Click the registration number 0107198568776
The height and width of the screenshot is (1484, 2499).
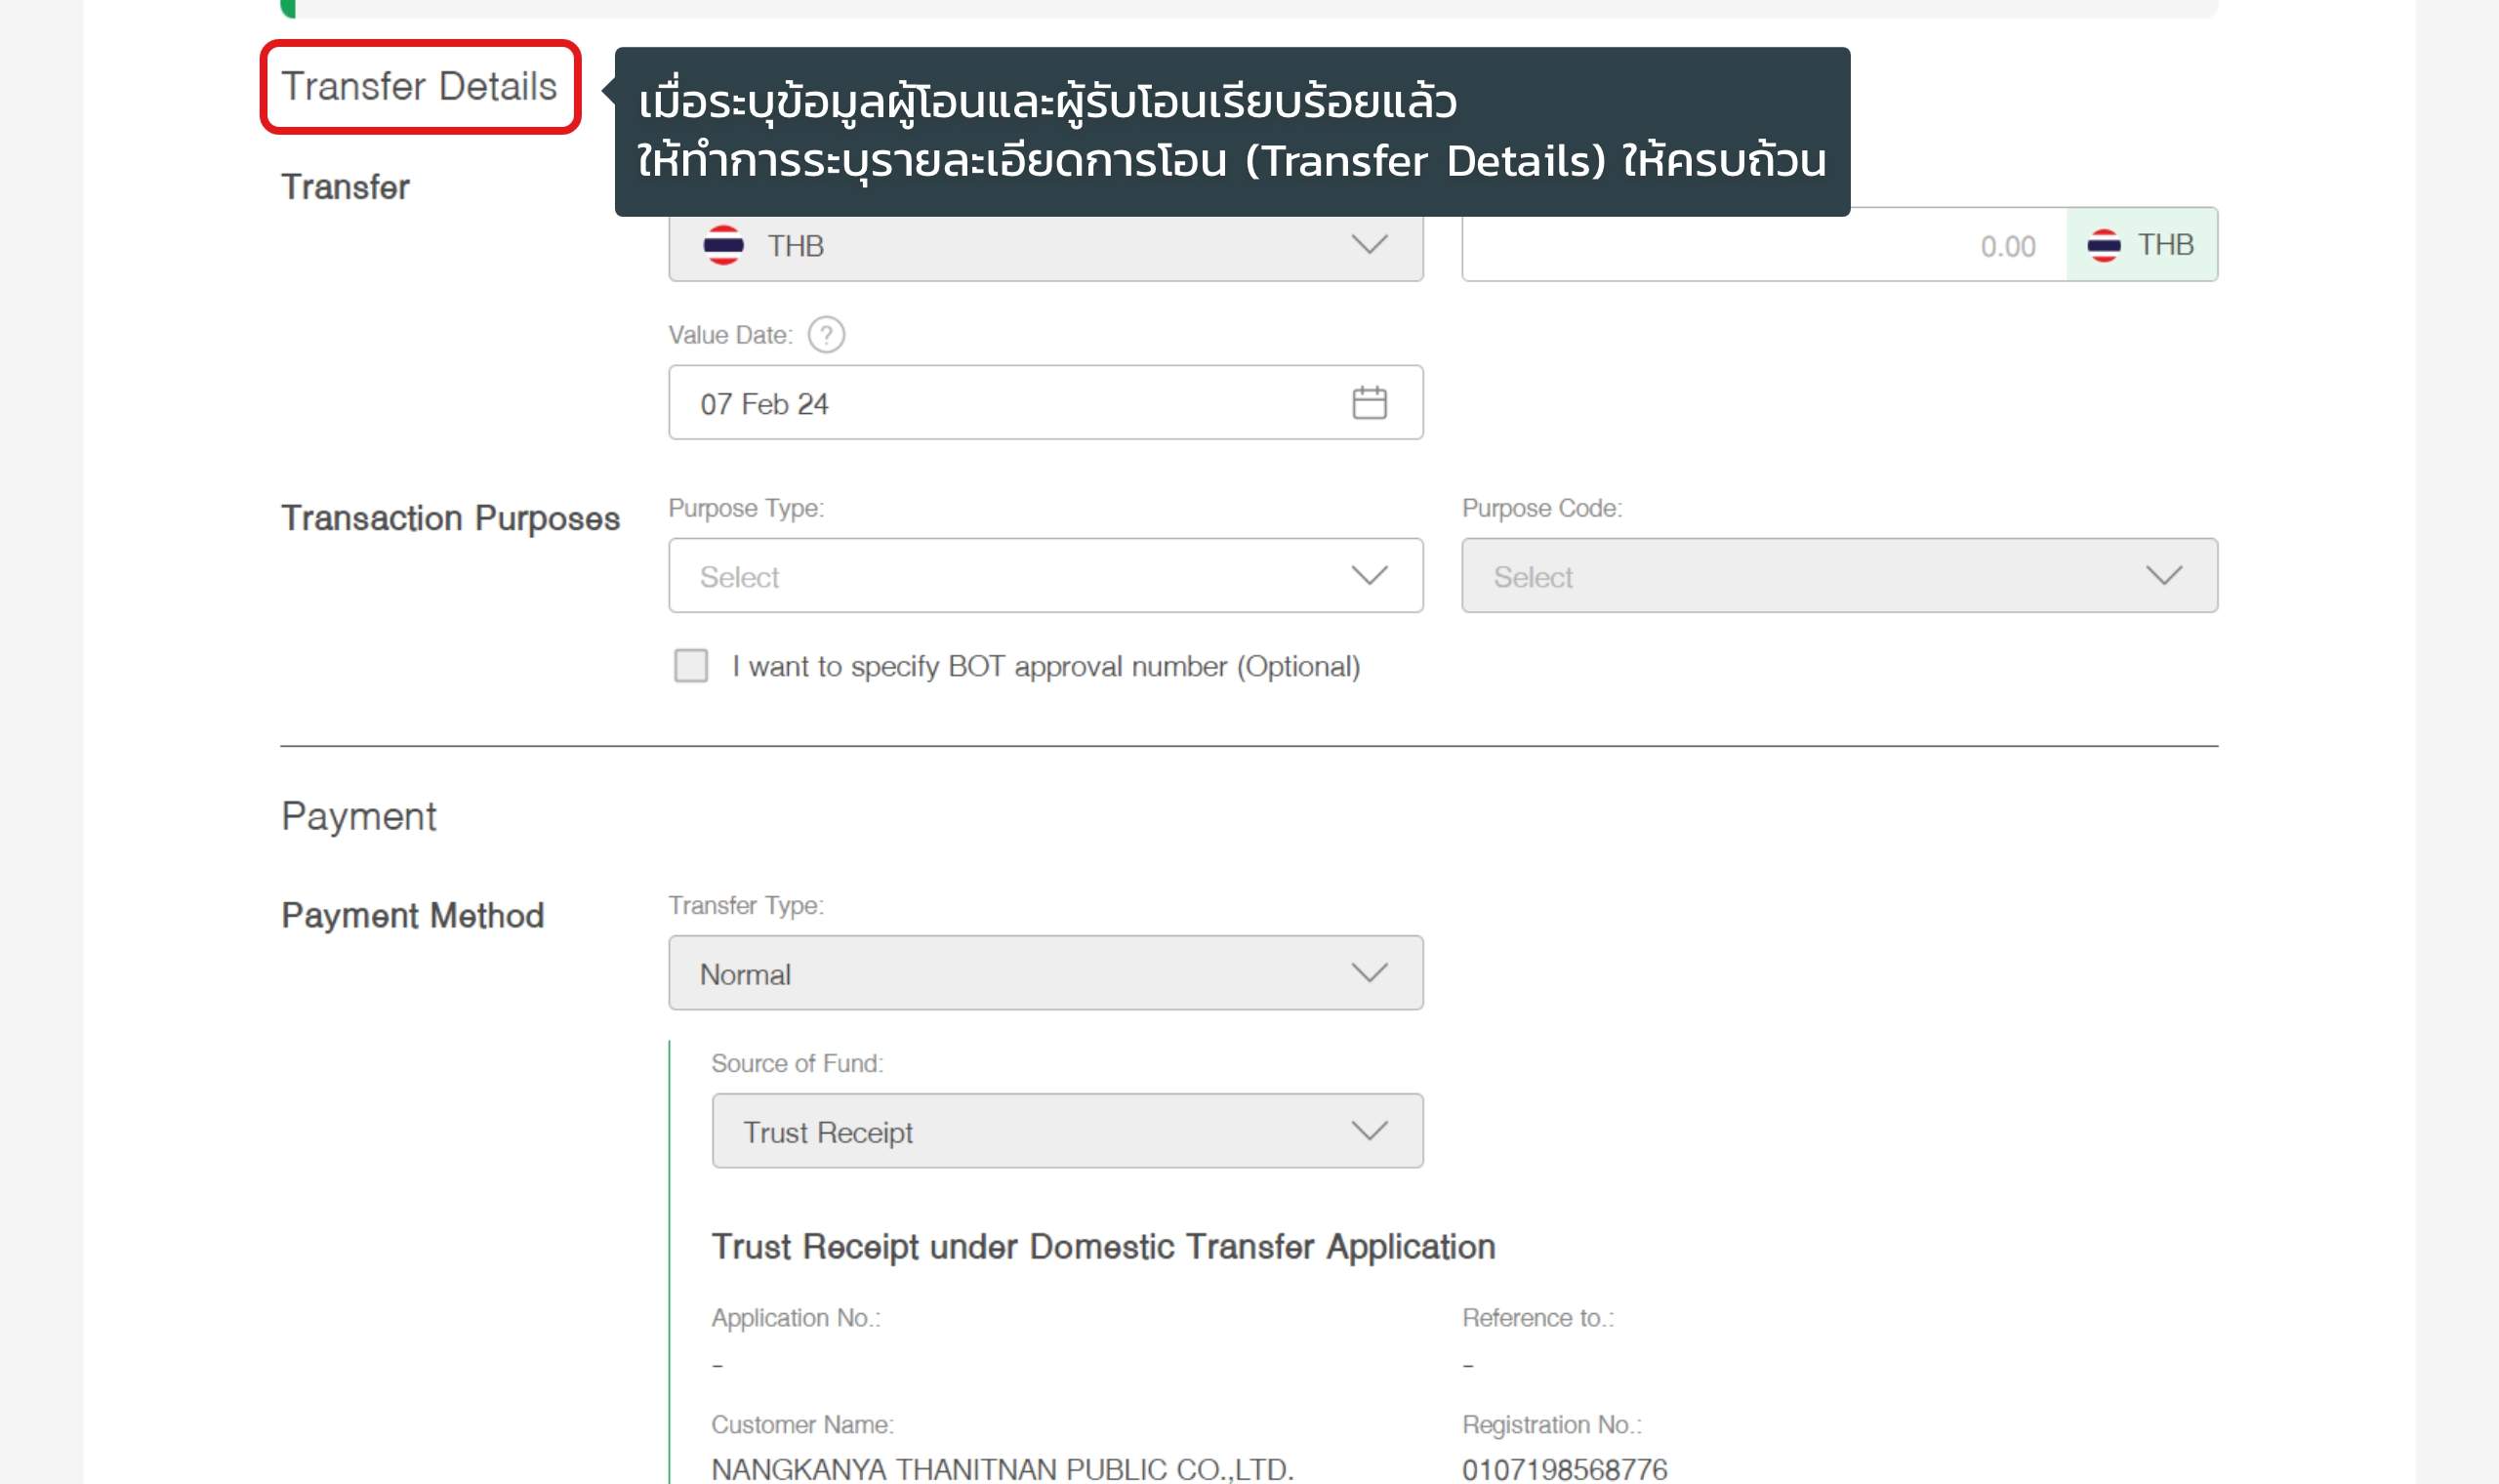pos(1565,1469)
